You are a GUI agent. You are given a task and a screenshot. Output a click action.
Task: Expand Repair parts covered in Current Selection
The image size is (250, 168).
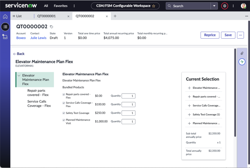click(x=189, y=97)
